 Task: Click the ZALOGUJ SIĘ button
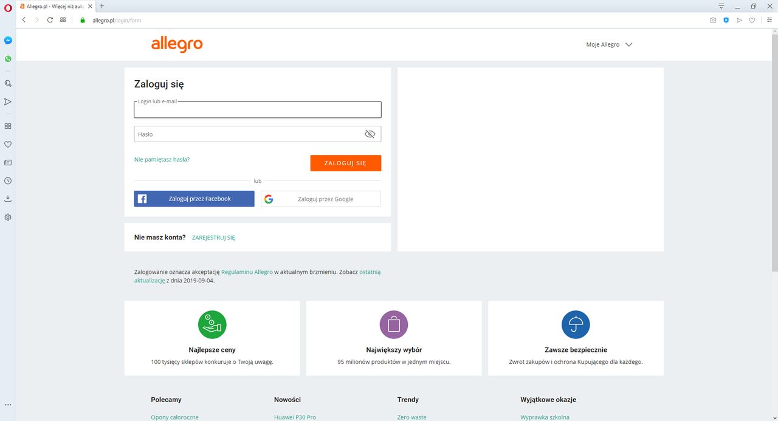click(x=346, y=163)
